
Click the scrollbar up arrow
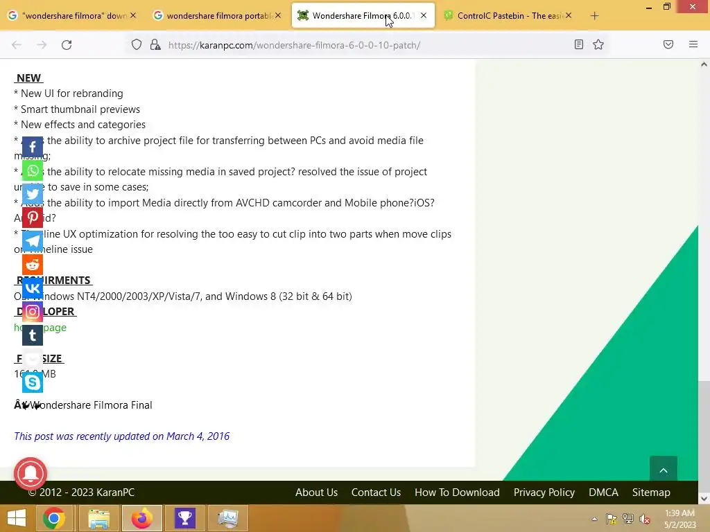coord(704,64)
